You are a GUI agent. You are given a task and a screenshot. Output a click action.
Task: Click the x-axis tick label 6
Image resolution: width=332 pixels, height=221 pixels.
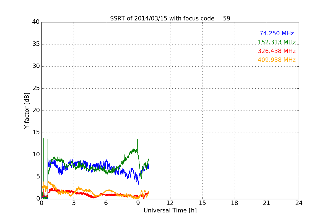[x=106, y=203]
